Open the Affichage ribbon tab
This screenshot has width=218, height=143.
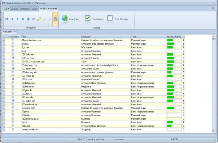[25, 9]
